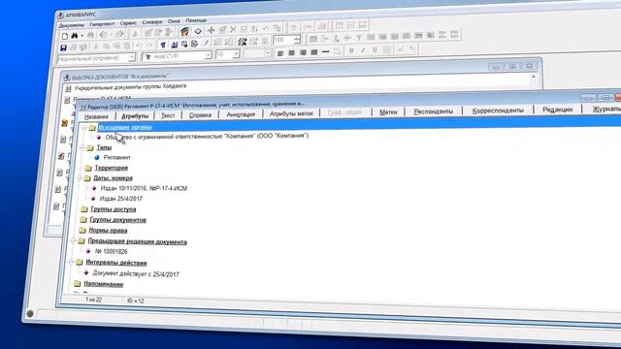This screenshot has width=621, height=349.
Task: Select the Исходящие органы folder label
Action: pos(125,127)
